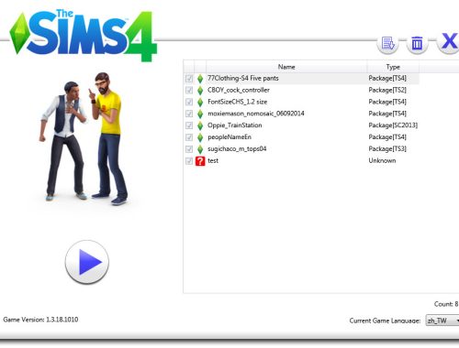Click the Package[TS2] type cell
Image resolution: width=459 pixels, height=348 pixels.
[x=387, y=90]
